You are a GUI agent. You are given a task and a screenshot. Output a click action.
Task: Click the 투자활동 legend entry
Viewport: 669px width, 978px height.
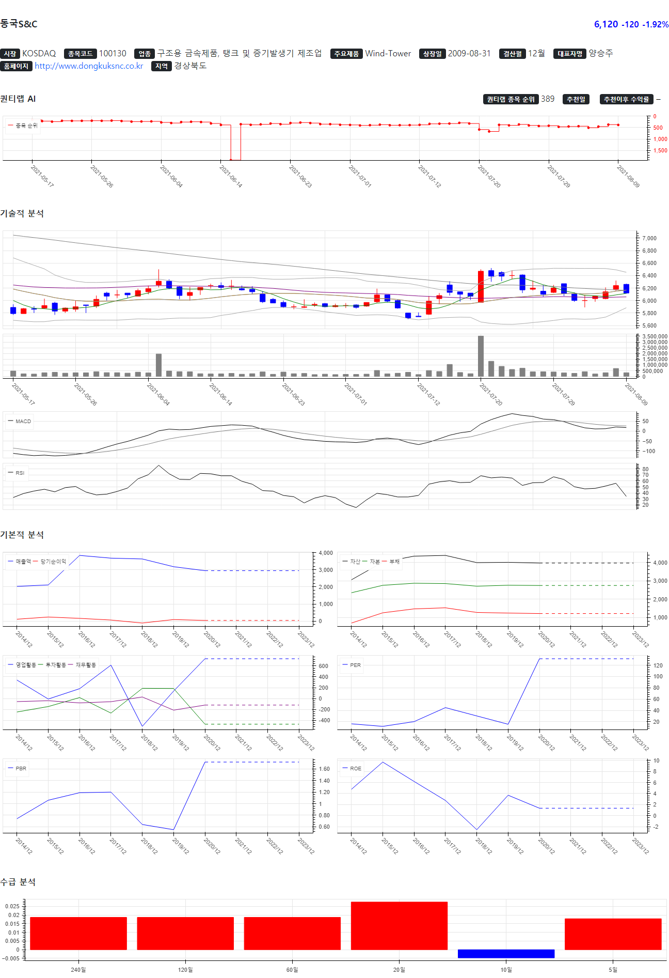(52, 665)
